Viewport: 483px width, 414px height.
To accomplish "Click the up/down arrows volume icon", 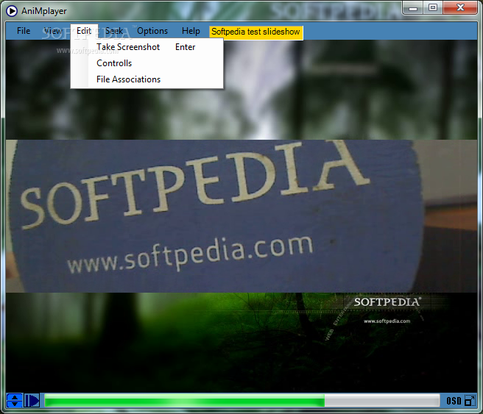I will (x=15, y=401).
